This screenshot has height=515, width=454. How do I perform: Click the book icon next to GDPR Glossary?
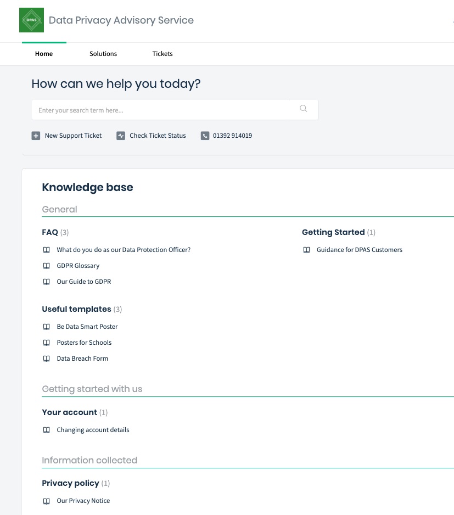click(47, 266)
